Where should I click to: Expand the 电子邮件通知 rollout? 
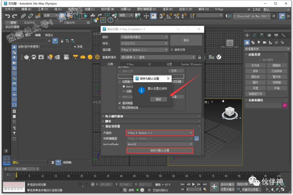pos(151,116)
